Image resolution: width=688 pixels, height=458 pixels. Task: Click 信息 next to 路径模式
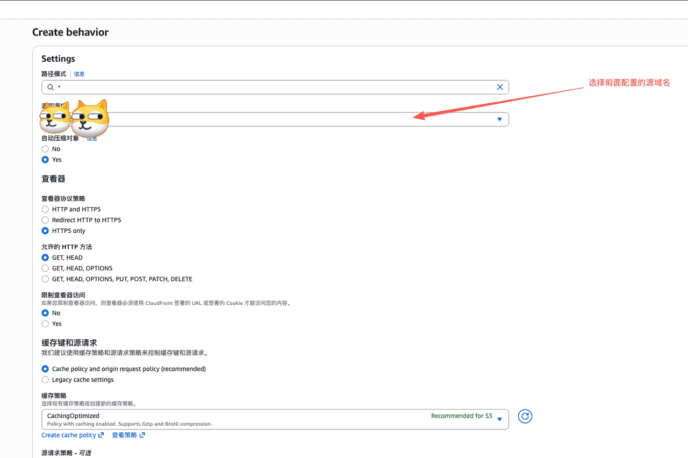click(x=78, y=74)
